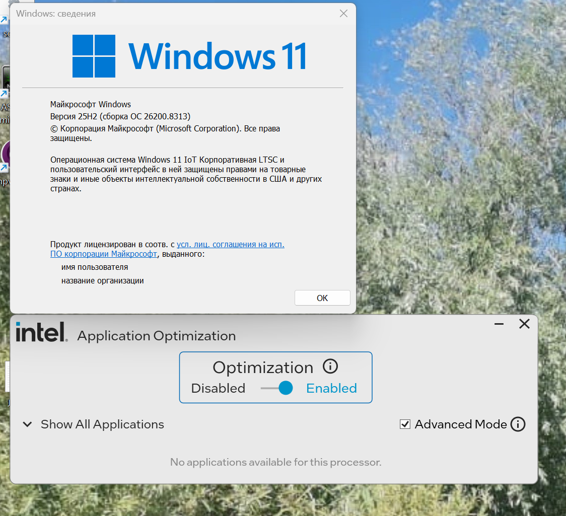Click the "Application Optimization" title text
The height and width of the screenshot is (516, 566).
156,336
